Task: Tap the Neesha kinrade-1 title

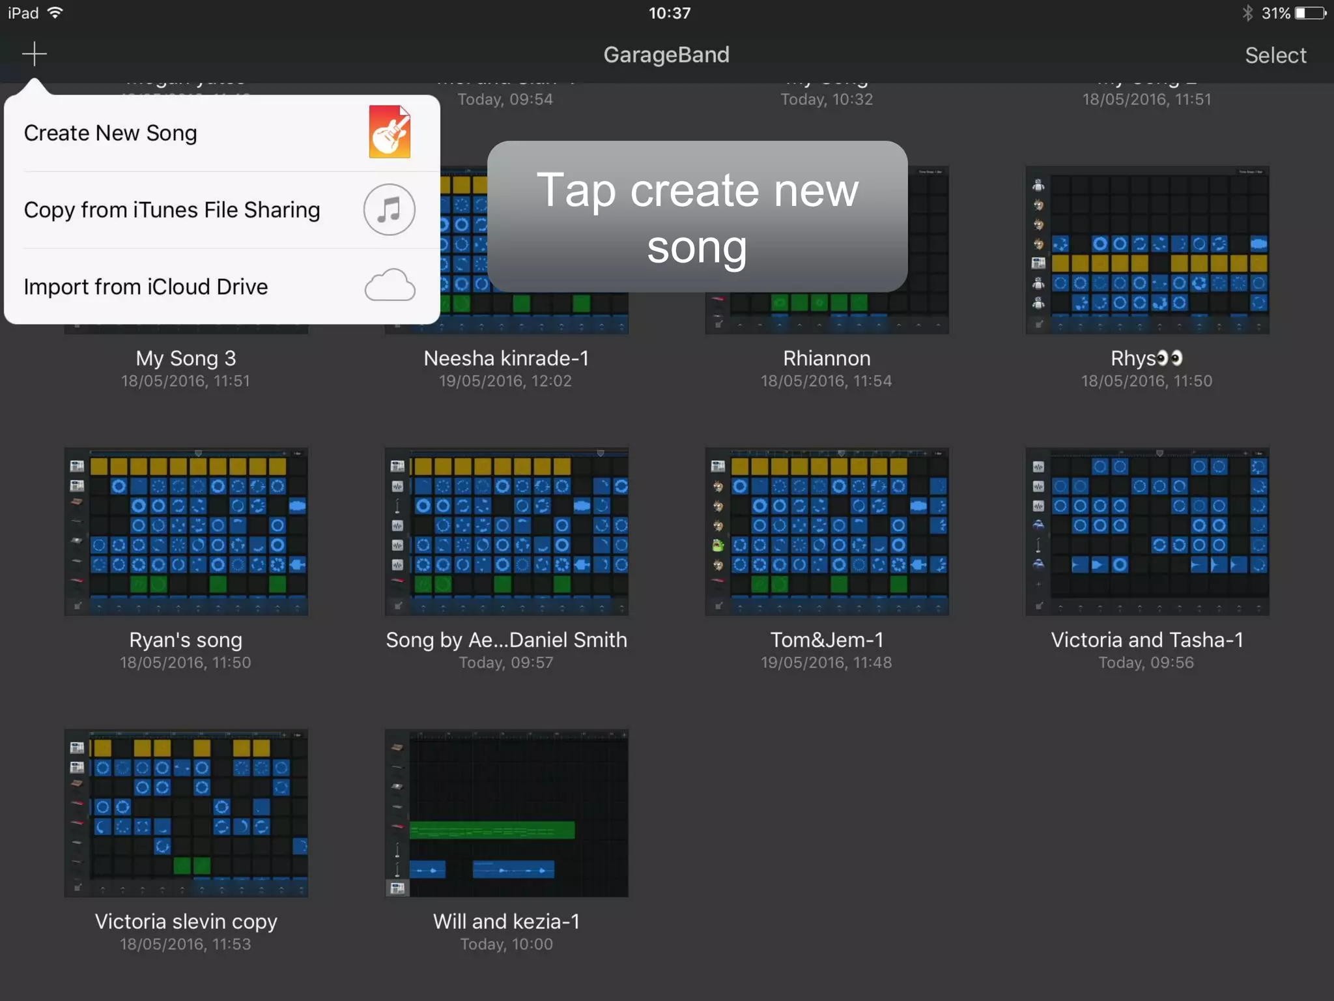Action: (506, 358)
